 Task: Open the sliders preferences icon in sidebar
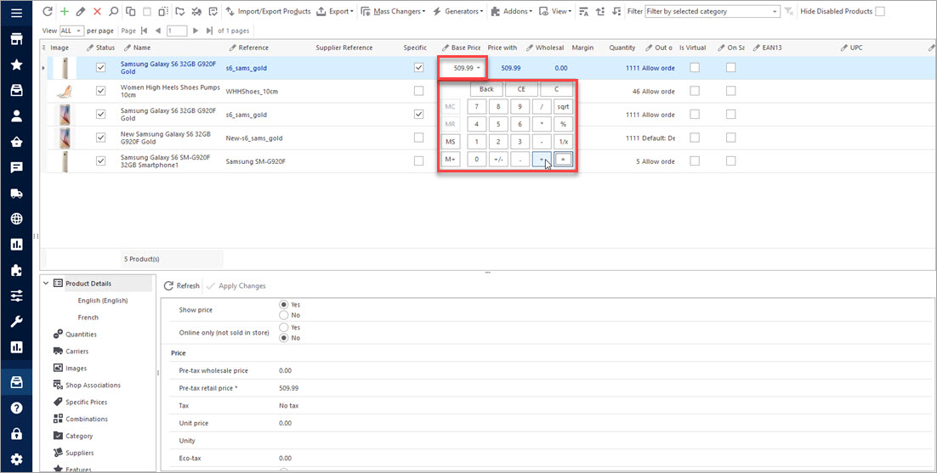17,296
